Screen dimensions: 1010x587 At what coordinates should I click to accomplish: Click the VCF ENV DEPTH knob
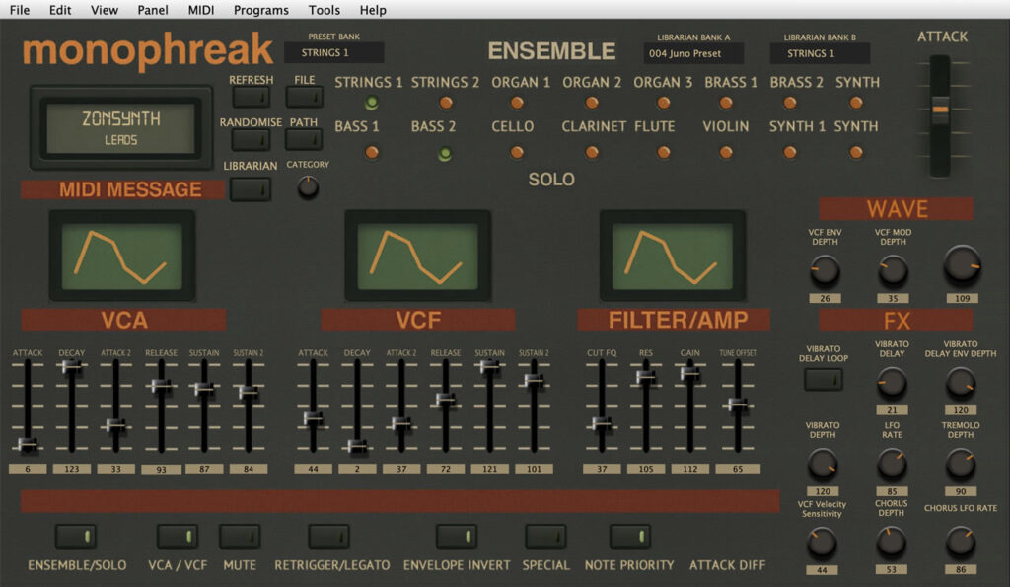click(x=825, y=269)
